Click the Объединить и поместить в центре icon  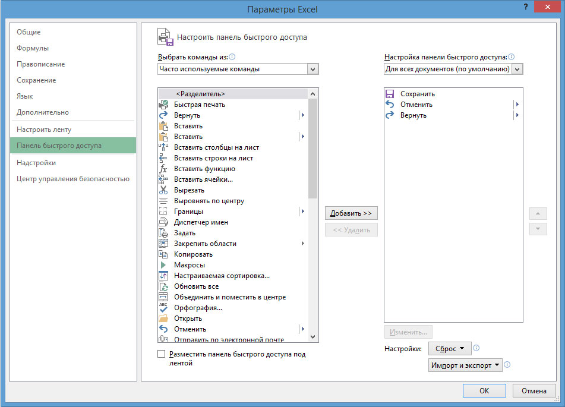[163, 297]
